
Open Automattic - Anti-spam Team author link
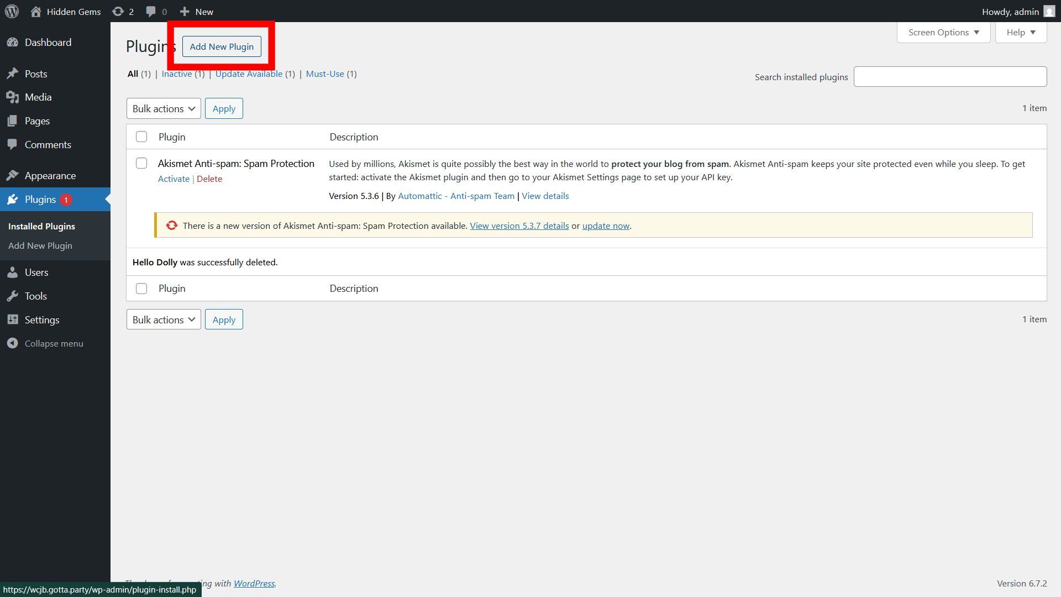click(456, 196)
